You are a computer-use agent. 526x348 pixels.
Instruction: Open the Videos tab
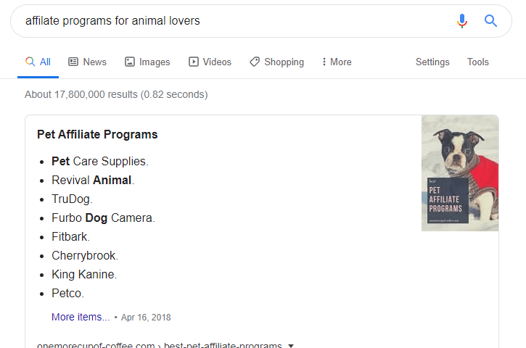(x=210, y=62)
